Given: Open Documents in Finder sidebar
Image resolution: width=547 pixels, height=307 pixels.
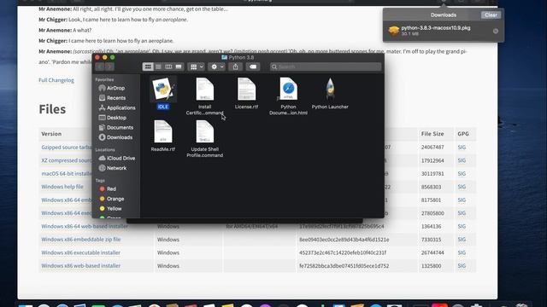Looking at the screenshot, I should [x=120, y=127].
